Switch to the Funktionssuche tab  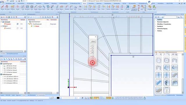(x=171, y=95)
